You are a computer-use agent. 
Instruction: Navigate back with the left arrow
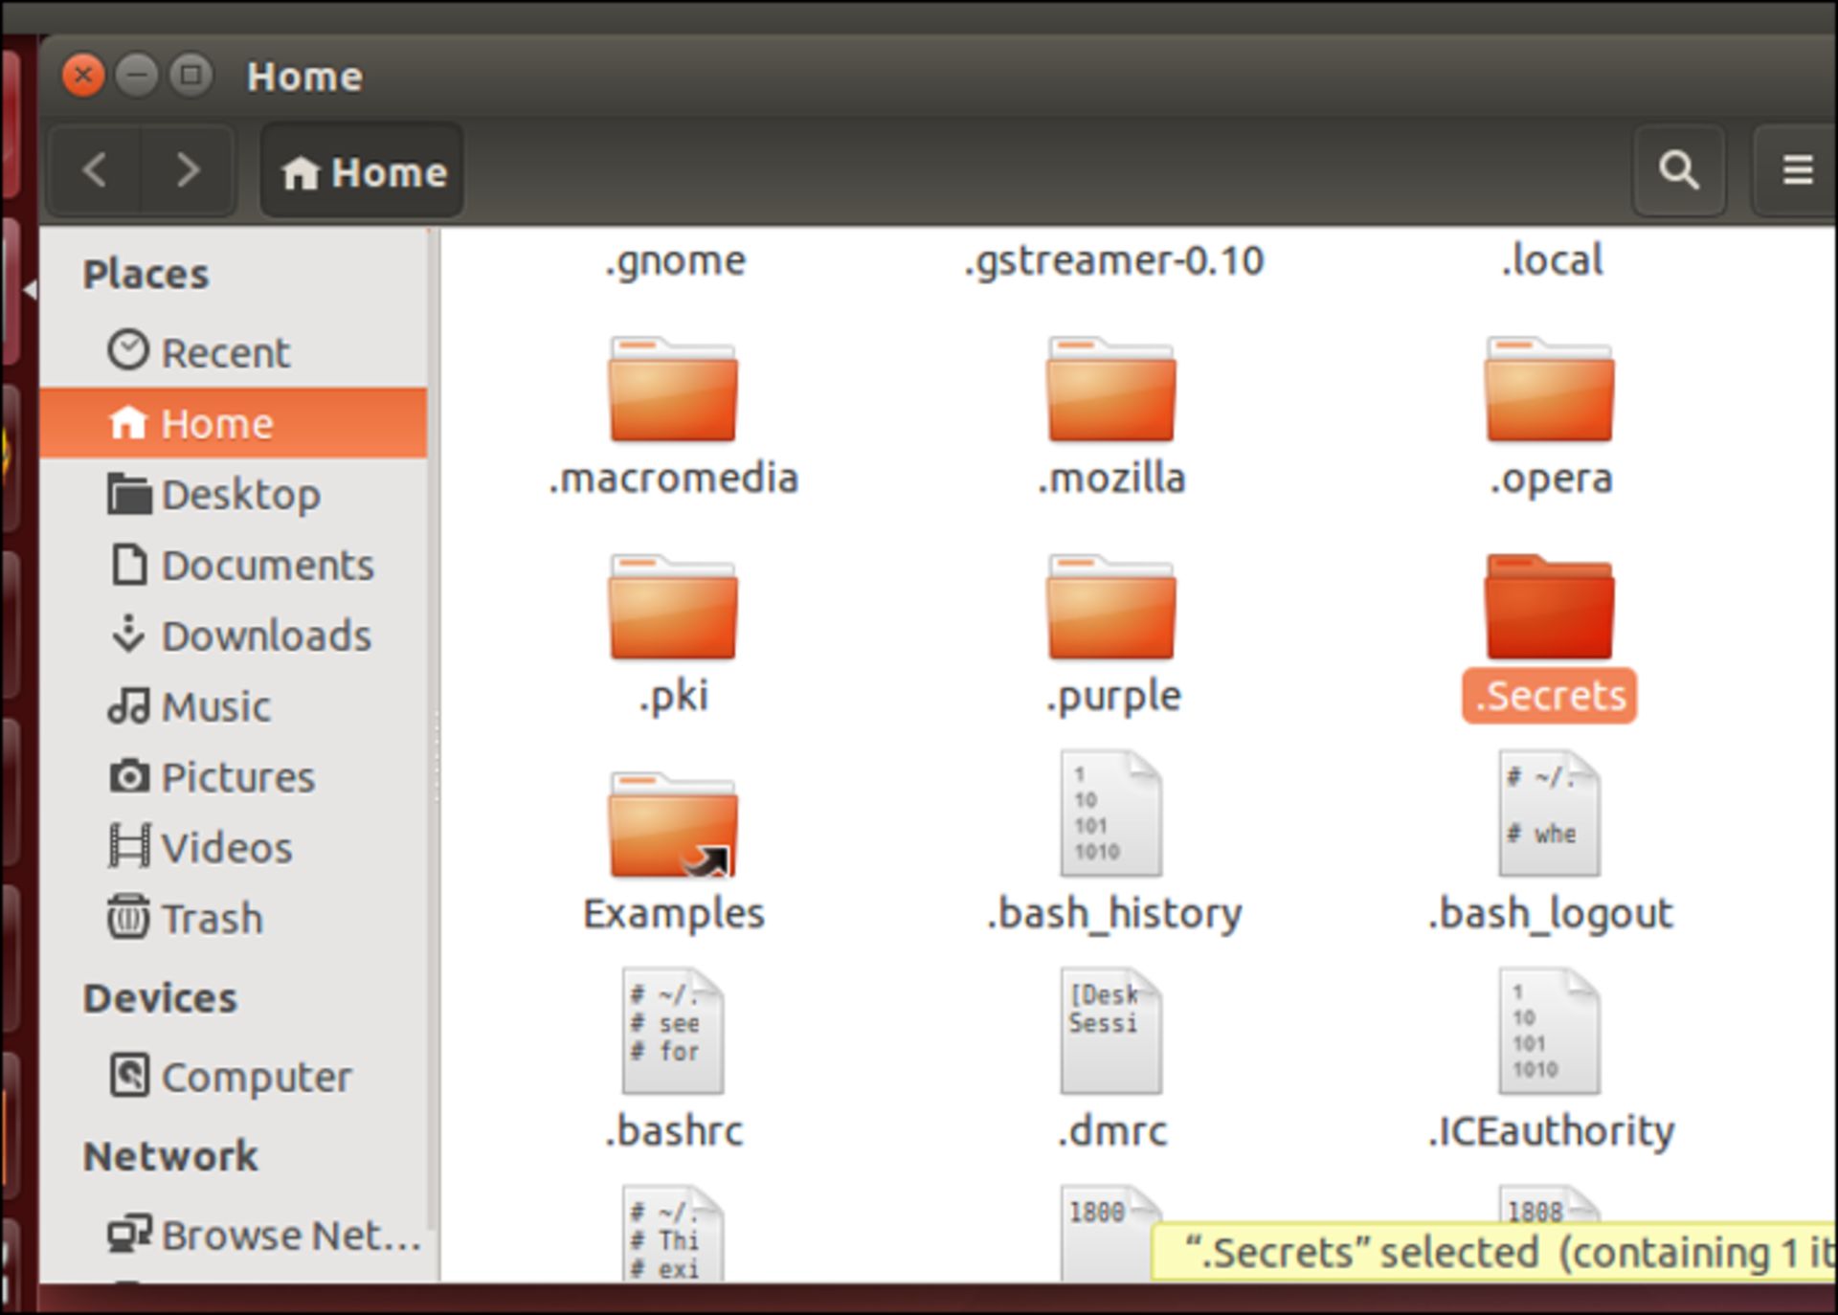click(94, 169)
